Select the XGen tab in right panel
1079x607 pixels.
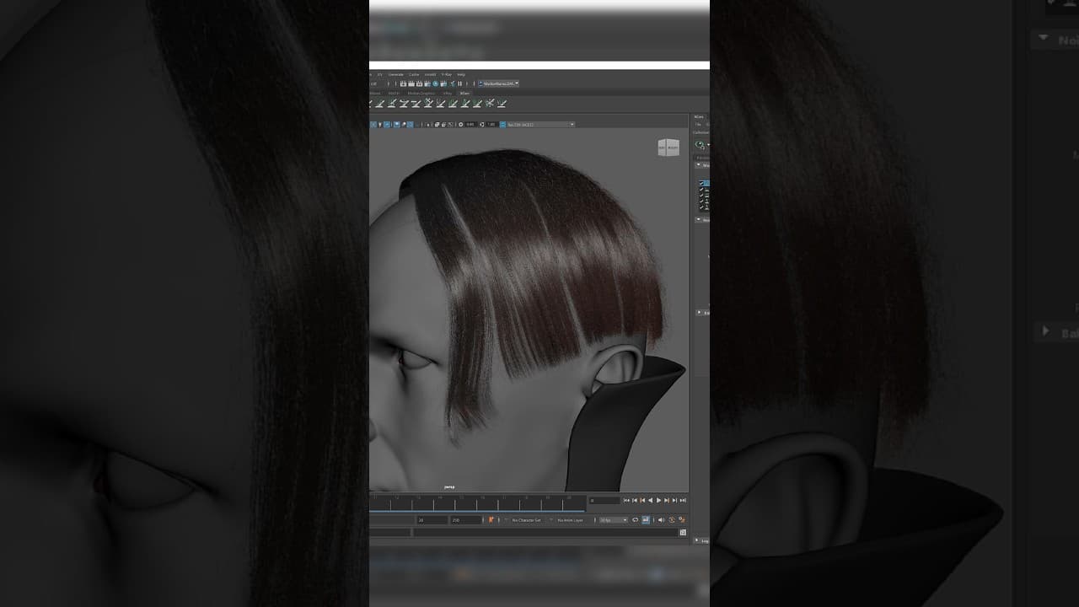pyautogui.click(x=699, y=116)
